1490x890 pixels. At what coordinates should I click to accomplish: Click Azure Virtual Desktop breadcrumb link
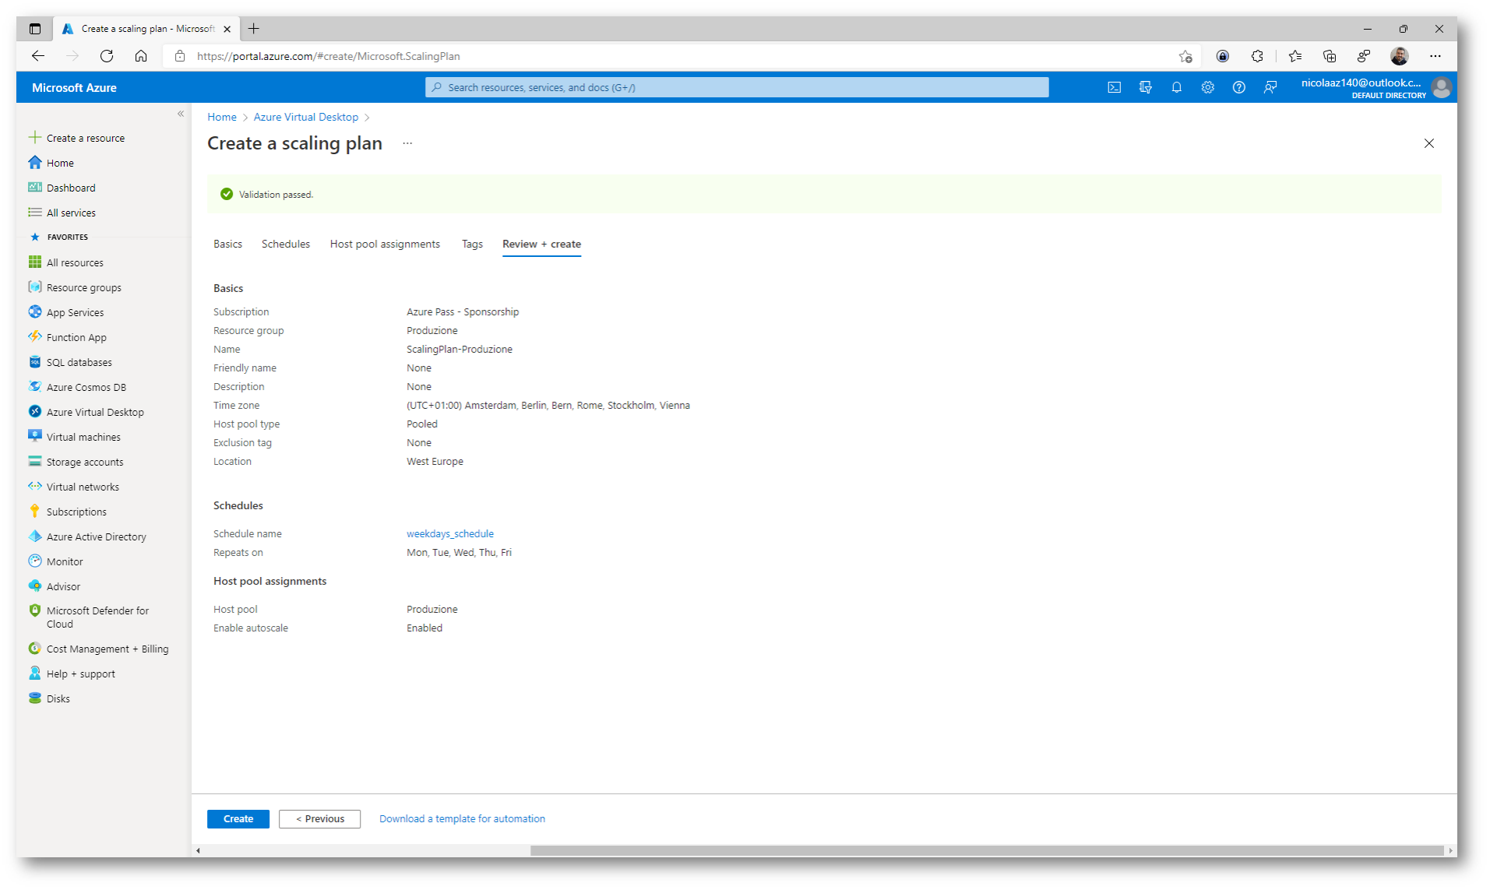pos(306,117)
